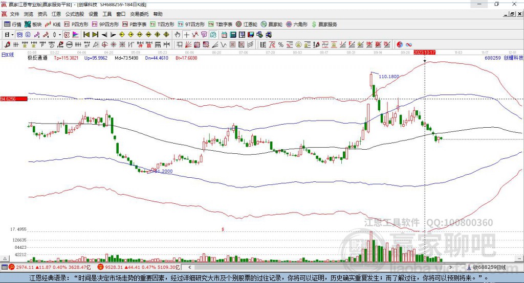Select the red crosshair circle tool
The width and height of the screenshot is (524, 283).
click(104, 44)
